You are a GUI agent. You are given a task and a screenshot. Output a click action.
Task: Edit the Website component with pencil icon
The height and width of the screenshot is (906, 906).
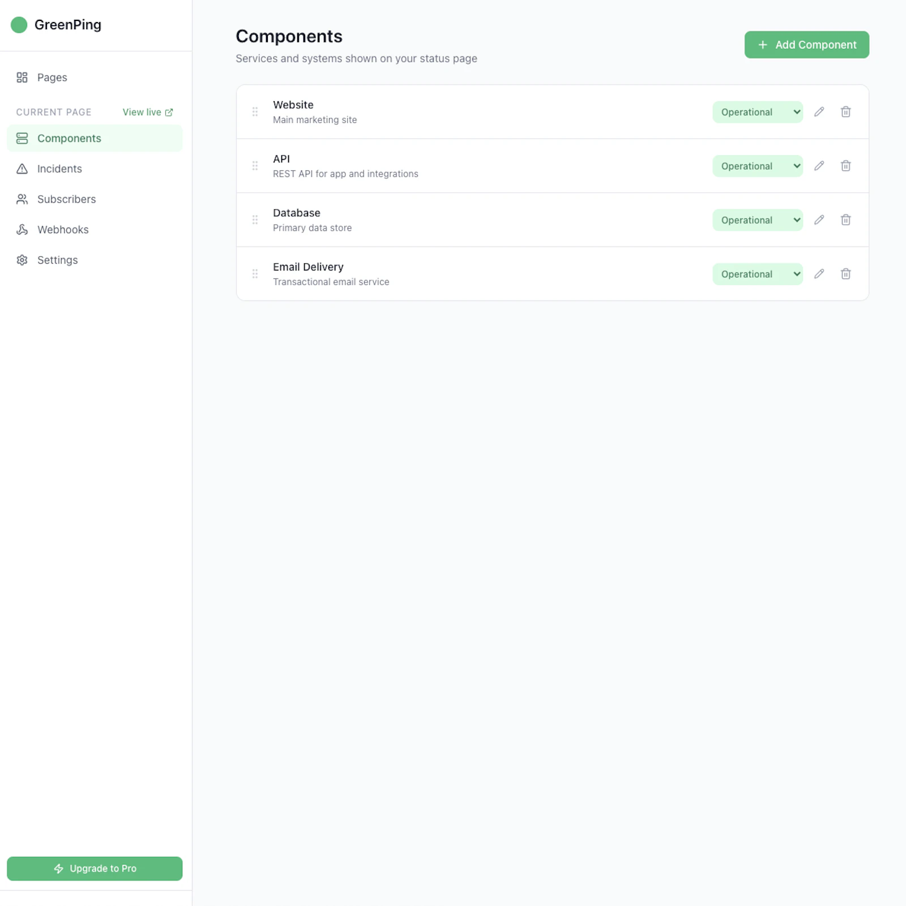[x=819, y=111]
